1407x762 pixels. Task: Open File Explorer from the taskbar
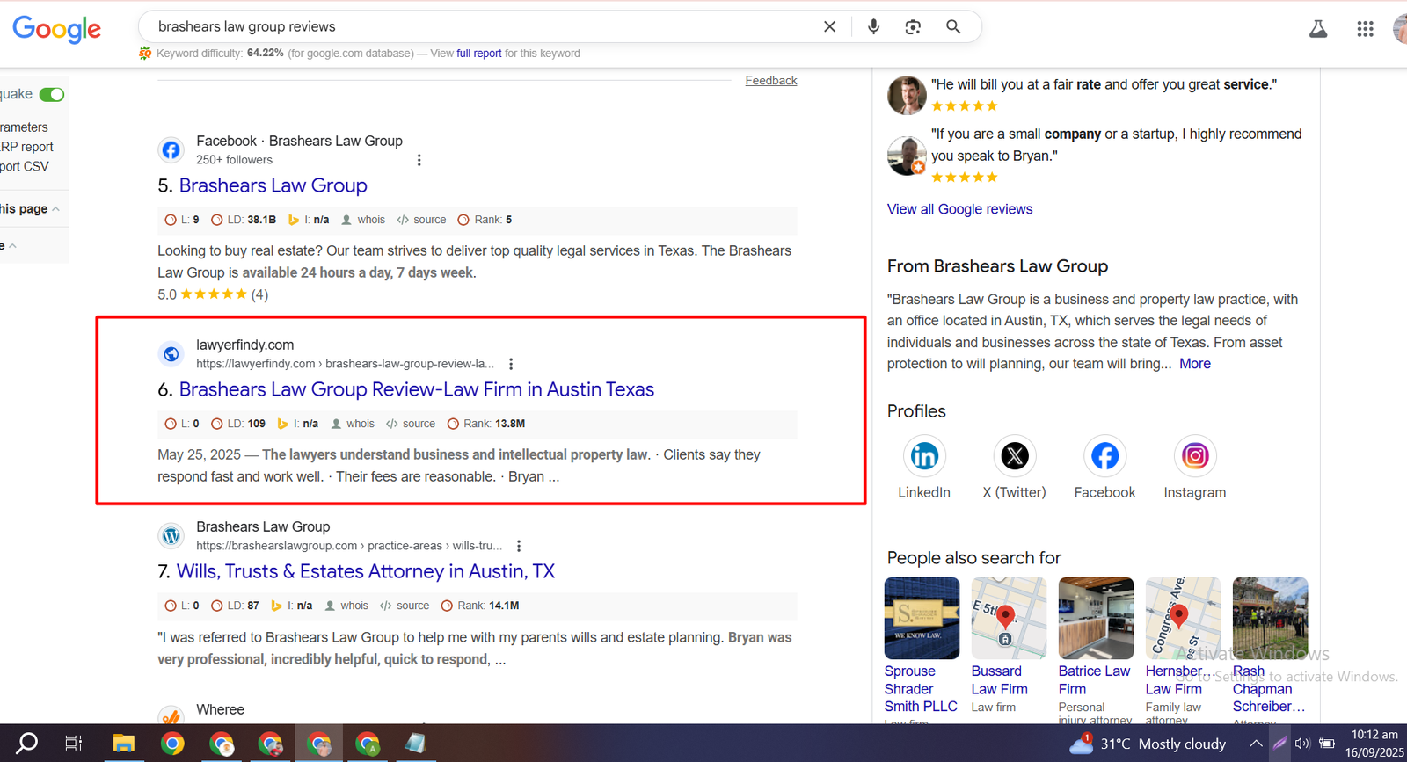pyautogui.click(x=123, y=744)
